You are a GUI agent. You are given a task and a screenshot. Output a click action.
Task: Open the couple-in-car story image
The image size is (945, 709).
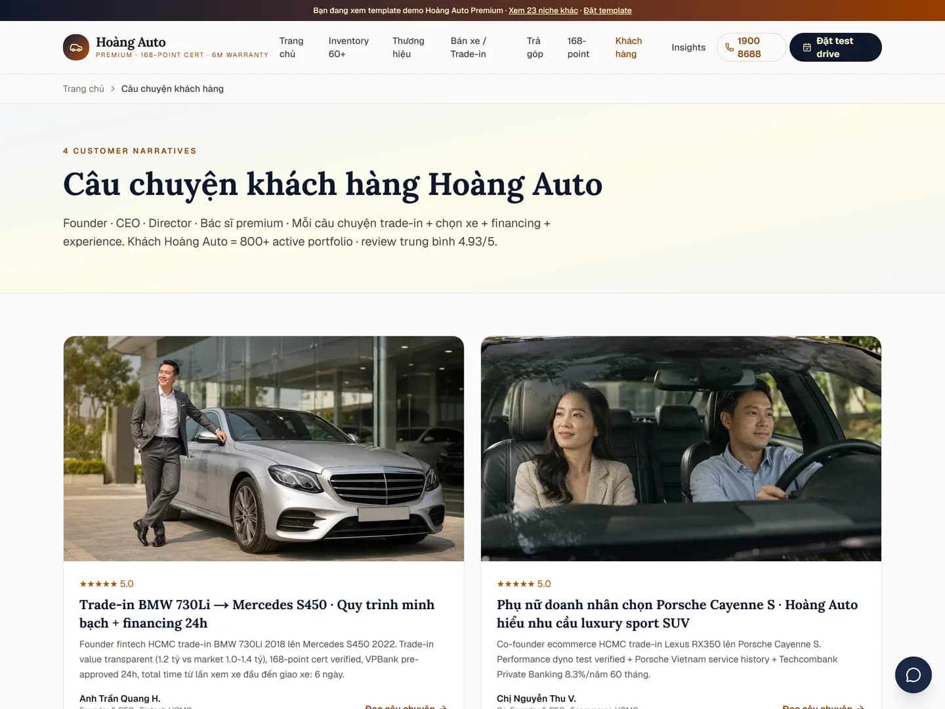point(681,448)
